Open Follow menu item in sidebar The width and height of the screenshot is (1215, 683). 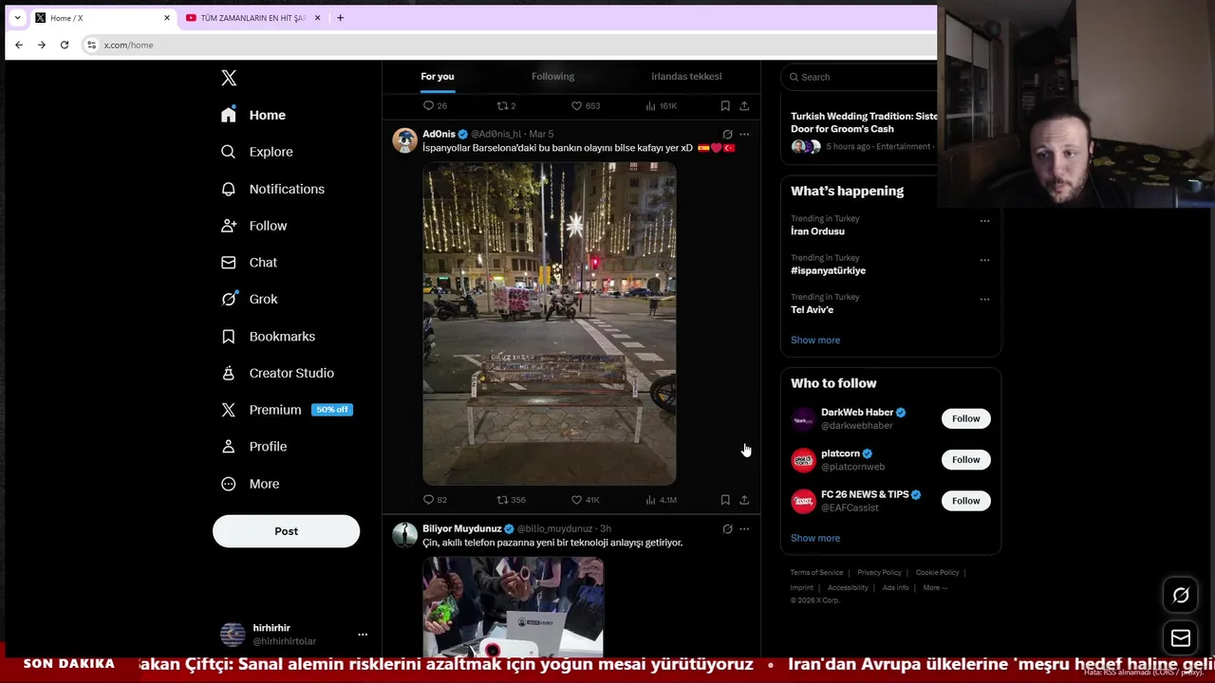[254, 226]
